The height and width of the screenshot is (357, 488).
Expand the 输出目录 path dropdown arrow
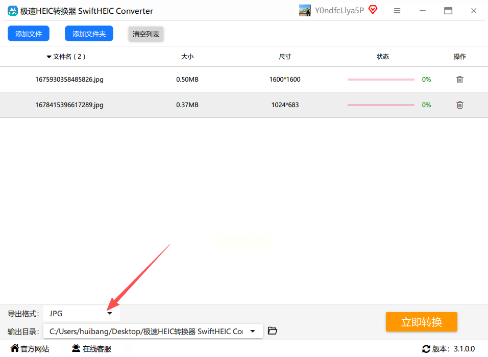(253, 331)
